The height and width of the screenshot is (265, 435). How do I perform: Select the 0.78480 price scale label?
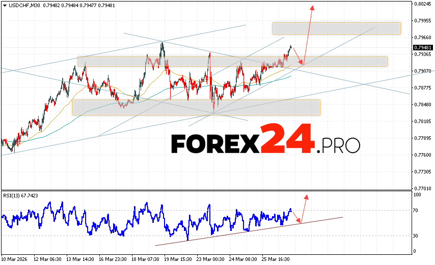(422, 105)
